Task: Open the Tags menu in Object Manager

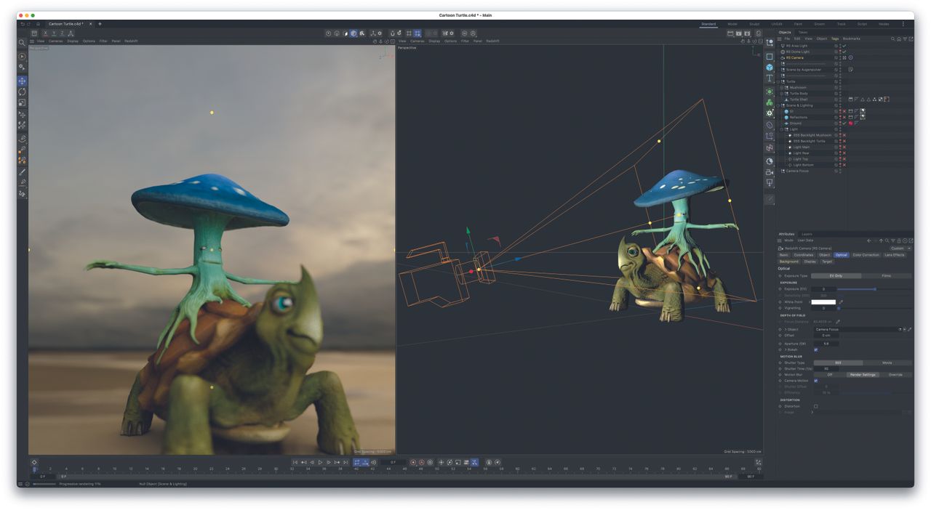Action: [x=835, y=39]
